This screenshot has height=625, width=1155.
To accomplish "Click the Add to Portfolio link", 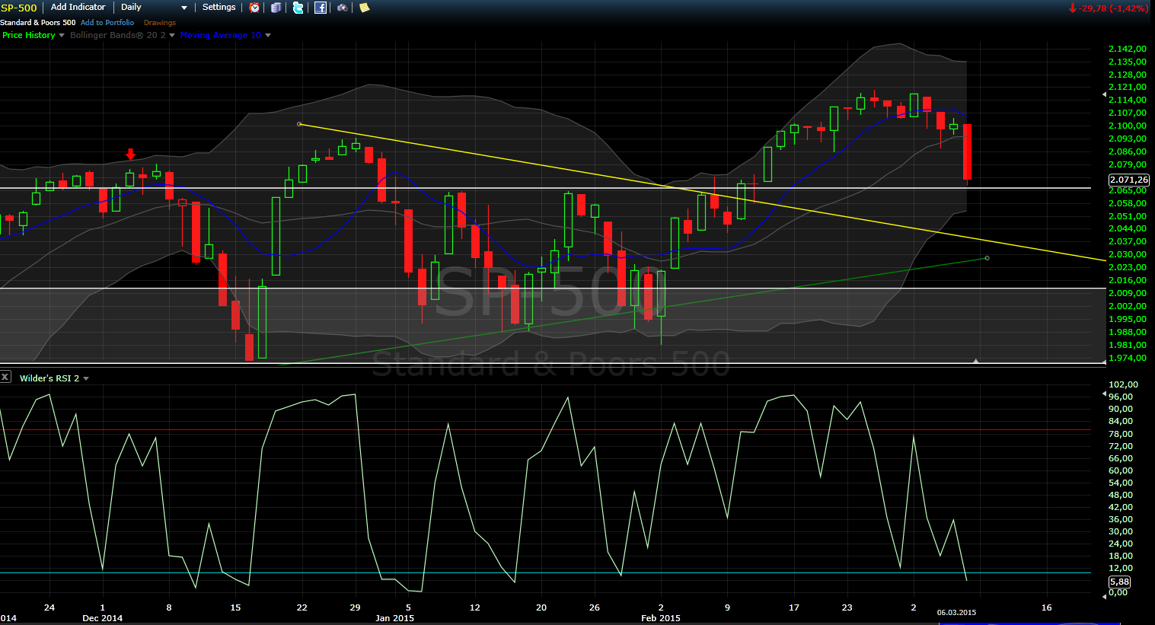I will pyautogui.click(x=107, y=23).
